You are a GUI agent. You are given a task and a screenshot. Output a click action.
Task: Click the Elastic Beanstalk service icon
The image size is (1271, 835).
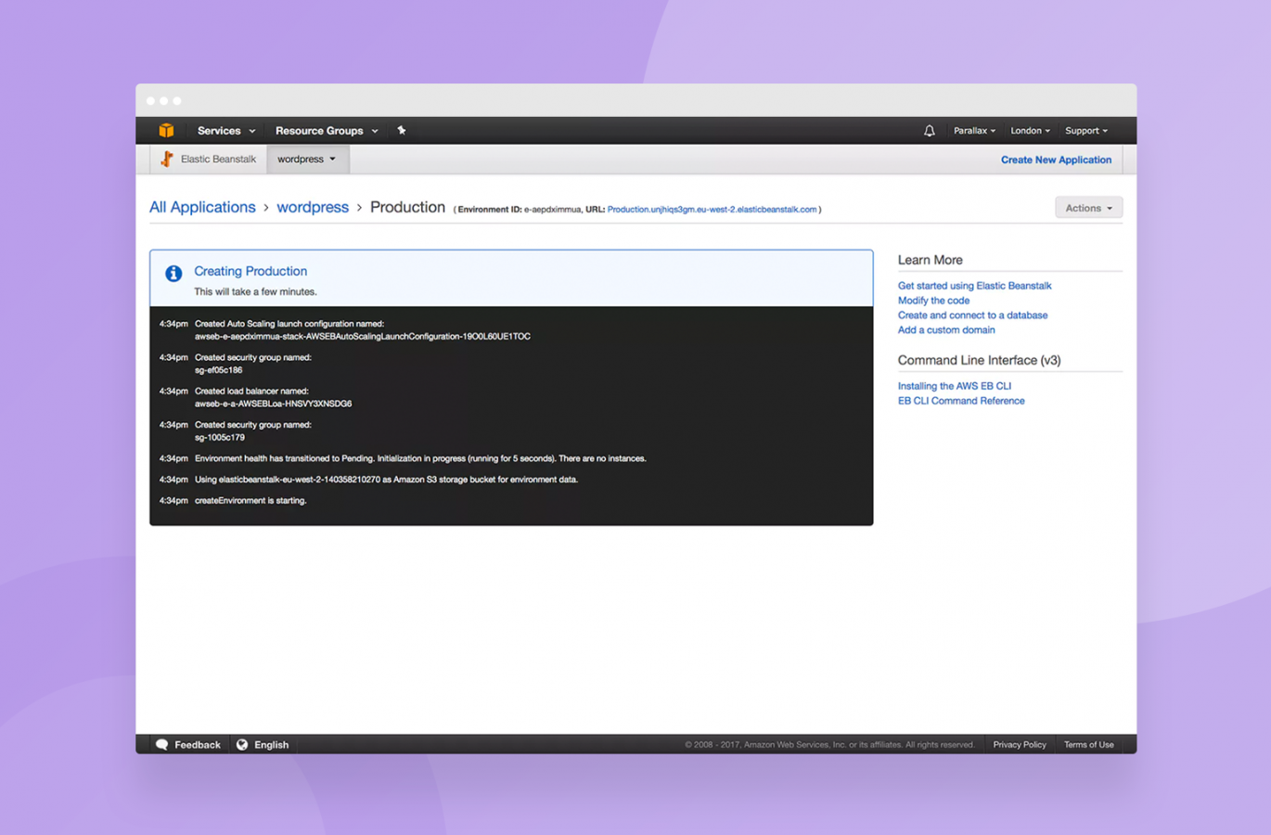[x=167, y=159]
